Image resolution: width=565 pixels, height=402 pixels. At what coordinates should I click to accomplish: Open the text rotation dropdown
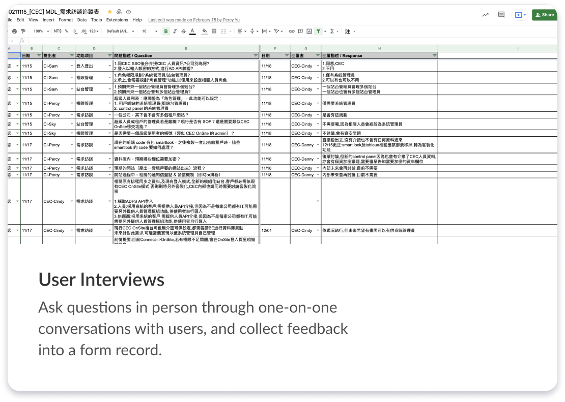pos(278,32)
